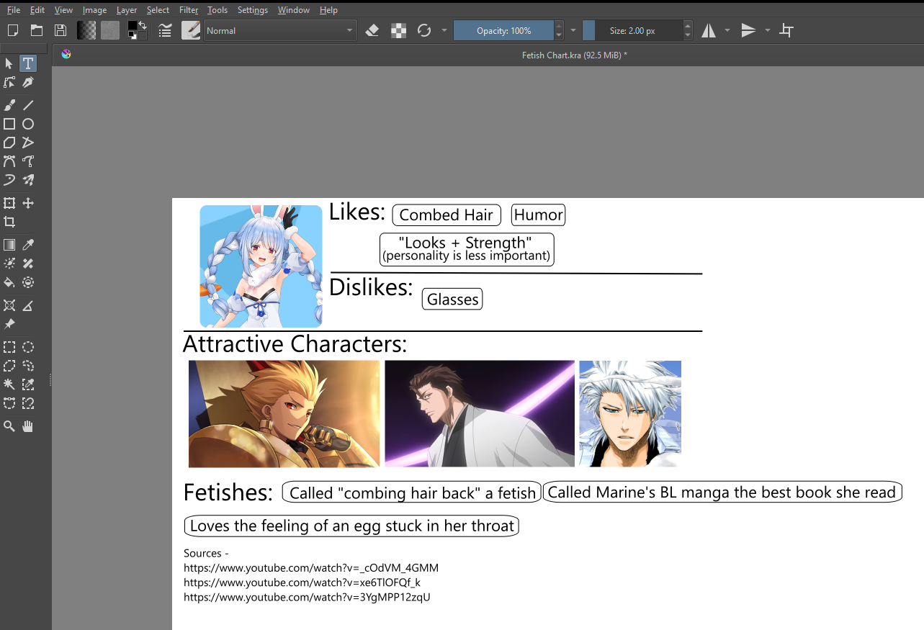Select the Elliptical Selection tool
Image resolution: width=924 pixels, height=630 pixels.
[28, 347]
